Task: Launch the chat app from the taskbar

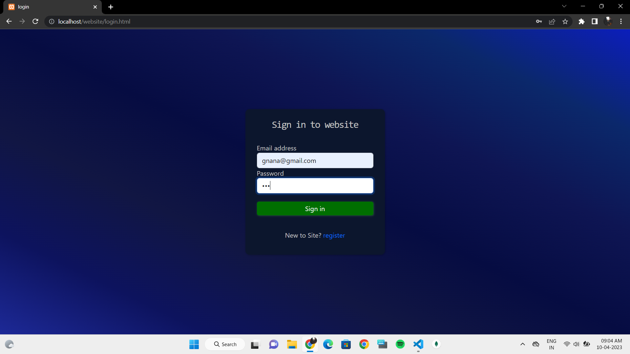Action: click(274, 344)
